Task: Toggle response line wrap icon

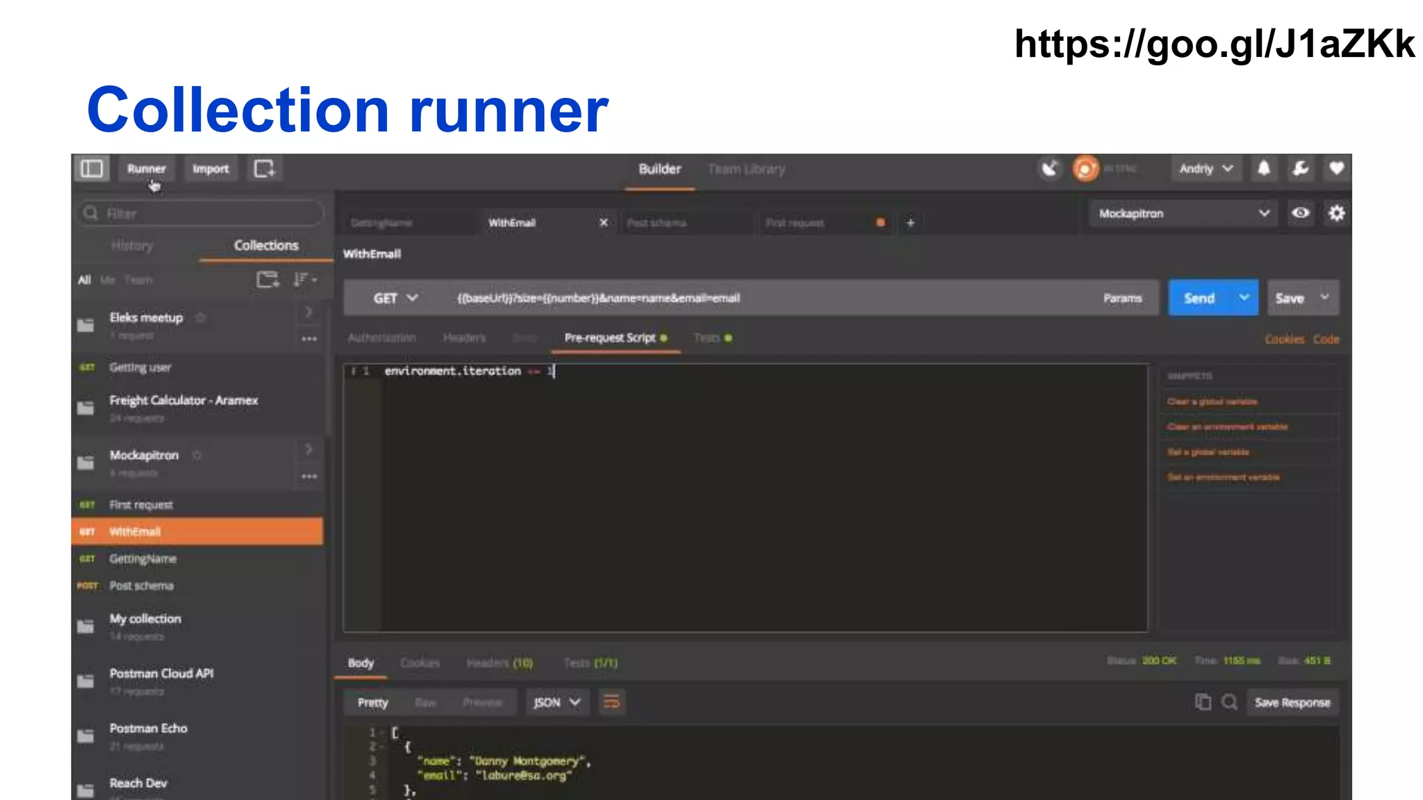Action: coord(611,703)
